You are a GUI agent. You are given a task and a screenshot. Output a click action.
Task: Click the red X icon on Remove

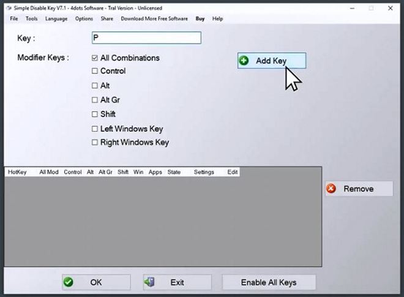coord(331,189)
